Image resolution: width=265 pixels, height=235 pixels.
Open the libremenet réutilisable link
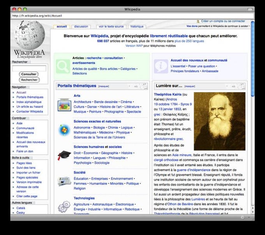point(169,36)
